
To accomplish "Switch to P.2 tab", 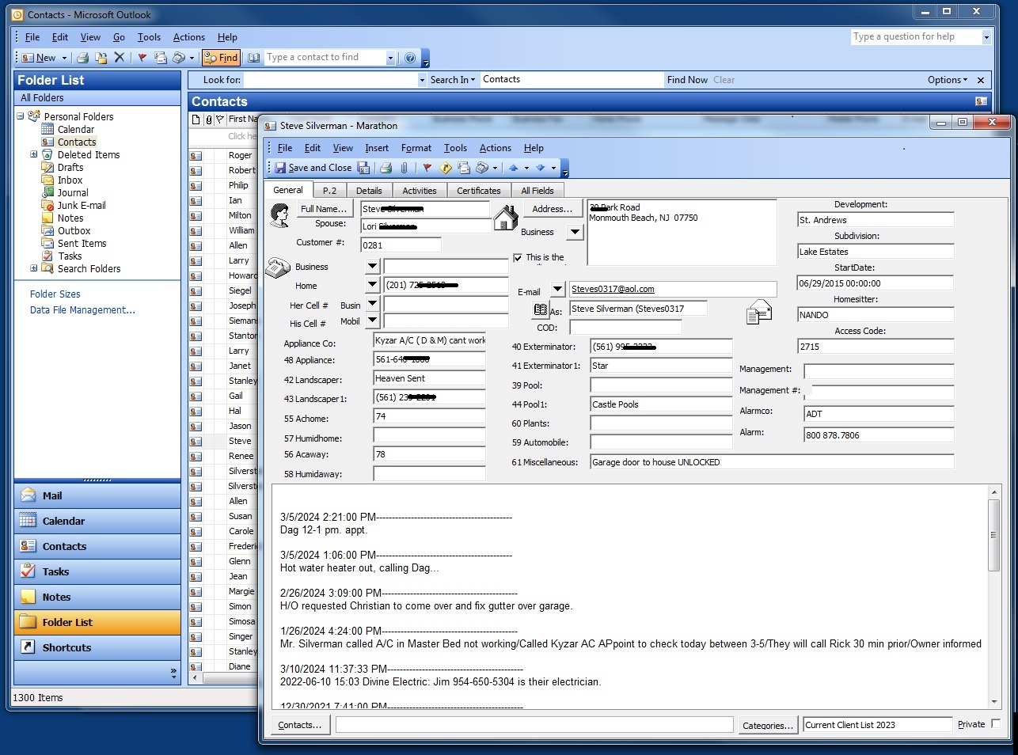I will (329, 191).
